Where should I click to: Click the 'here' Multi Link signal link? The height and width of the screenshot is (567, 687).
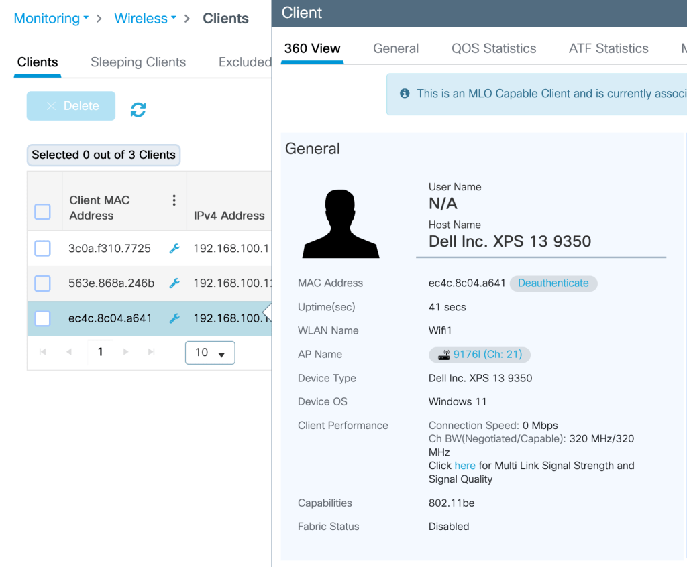pyautogui.click(x=465, y=466)
